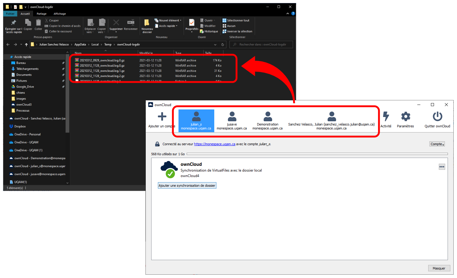
Task: Open the Activité lightning icon
Action: click(x=386, y=116)
